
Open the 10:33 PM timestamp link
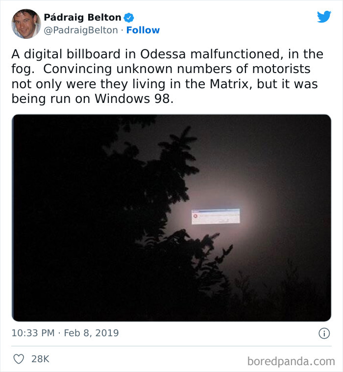33,333
